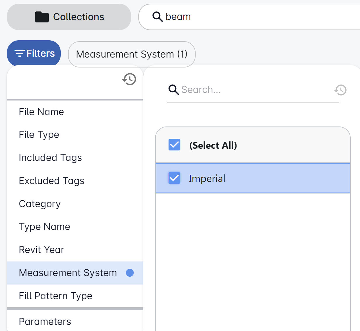Click the magnifier icon beside beam
Screen dimensions: 360x331
[x=157, y=17]
